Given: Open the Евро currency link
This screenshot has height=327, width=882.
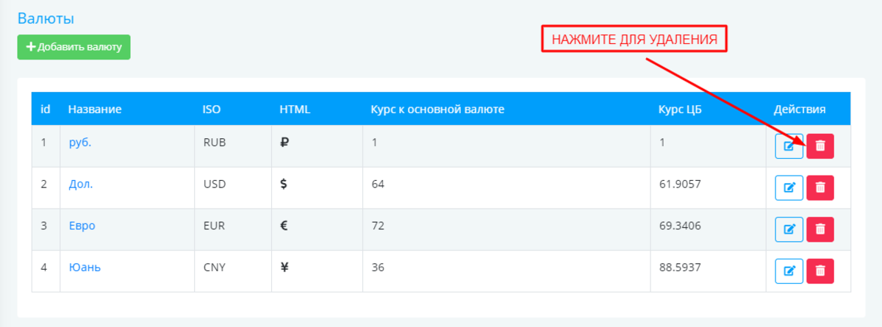Looking at the screenshot, I should (82, 226).
